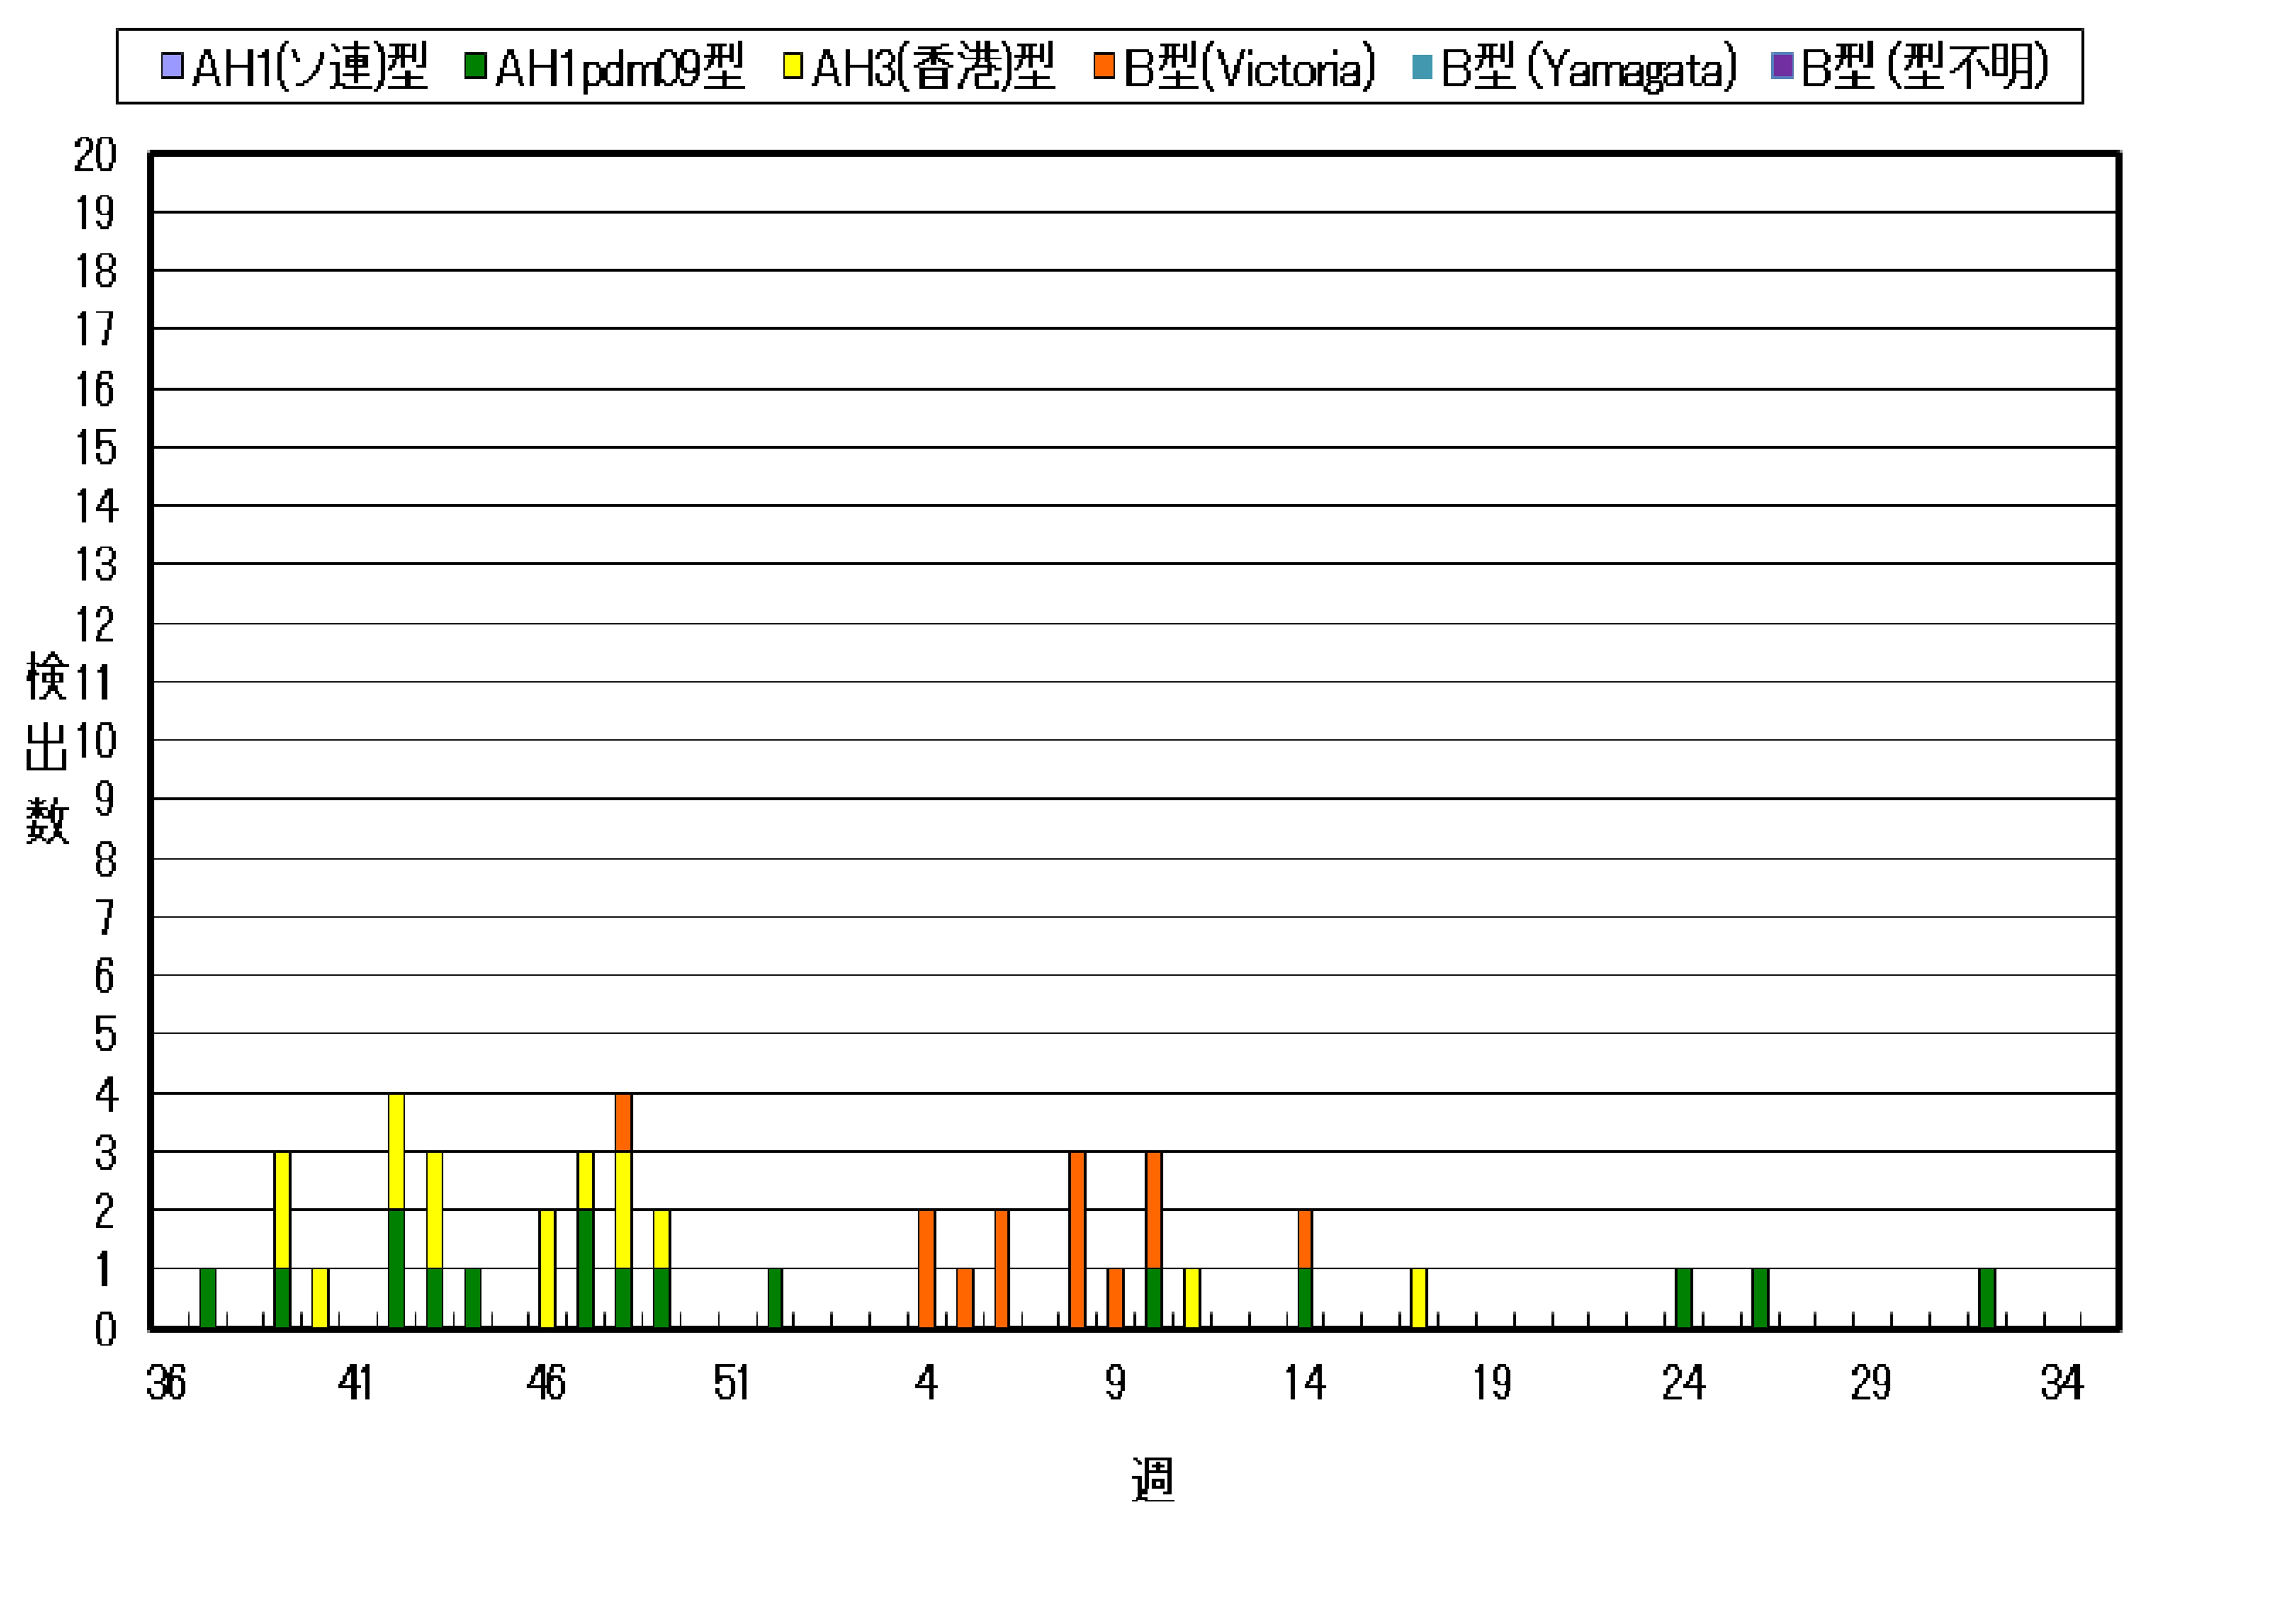Select the legend label "AH3(香港)型"
Image resolution: width=2282 pixels, height=1624 pixels.
click(933, 67)
